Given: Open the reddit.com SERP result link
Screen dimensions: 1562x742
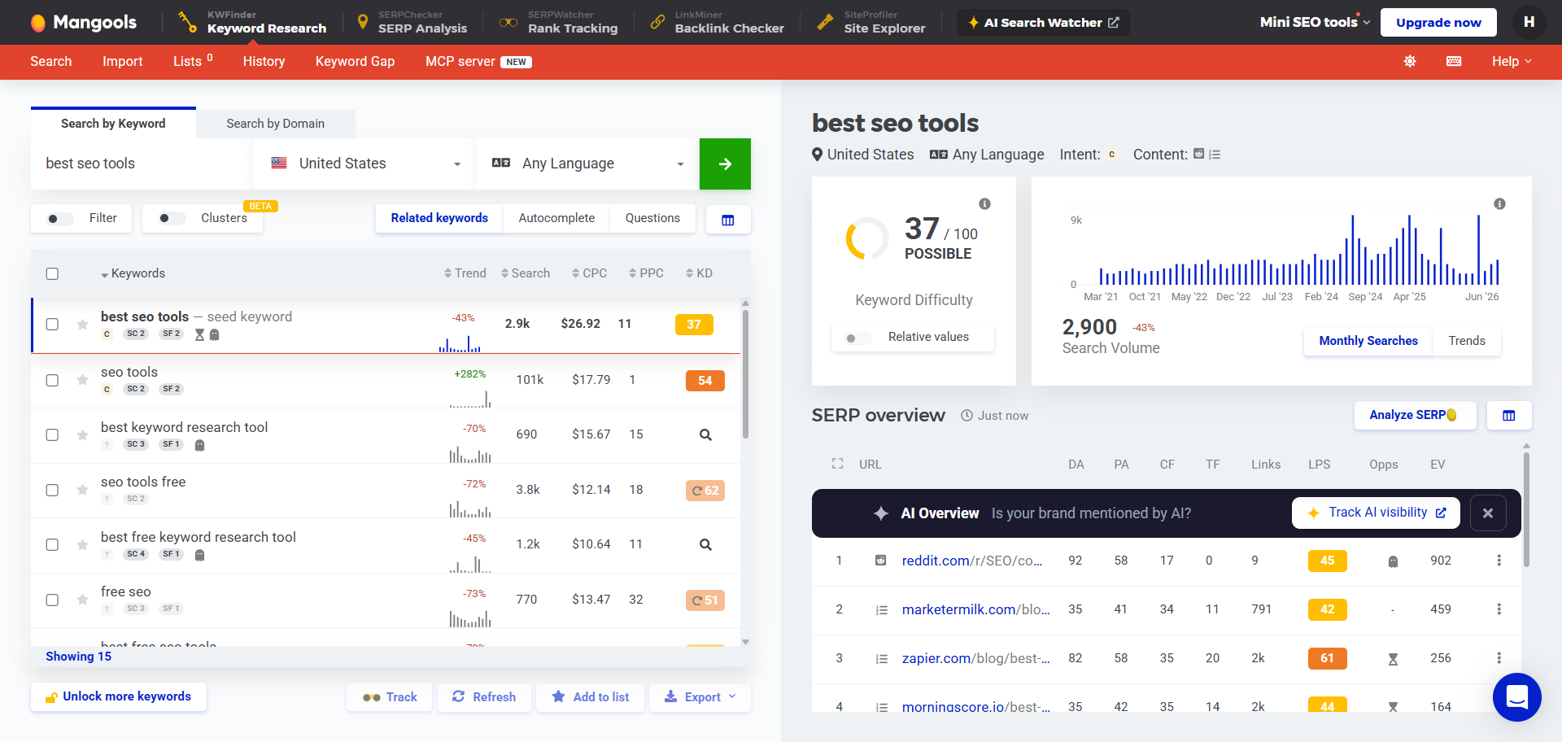Looking at the screenshot, I should click(972, 561).
